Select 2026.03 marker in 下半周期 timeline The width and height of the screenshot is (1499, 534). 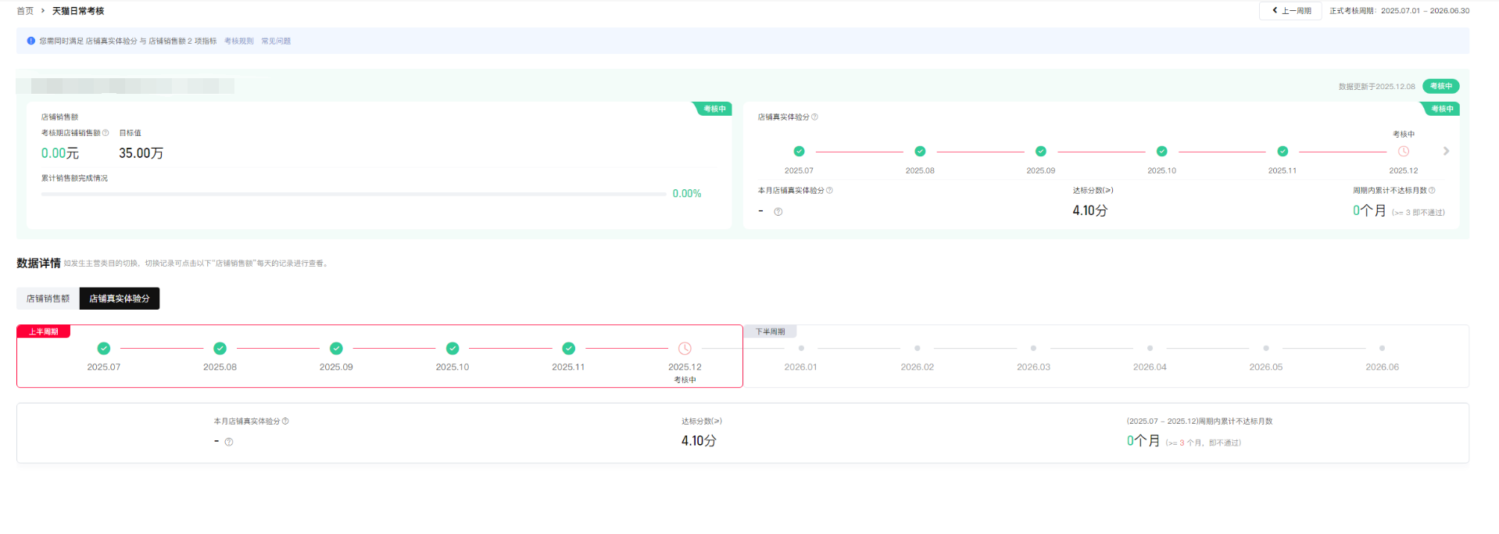(x=1033, y=349)
